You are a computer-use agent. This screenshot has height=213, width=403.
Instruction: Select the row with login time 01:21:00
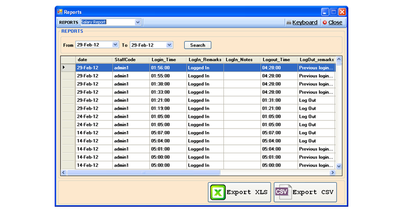(x=198, y=100)
